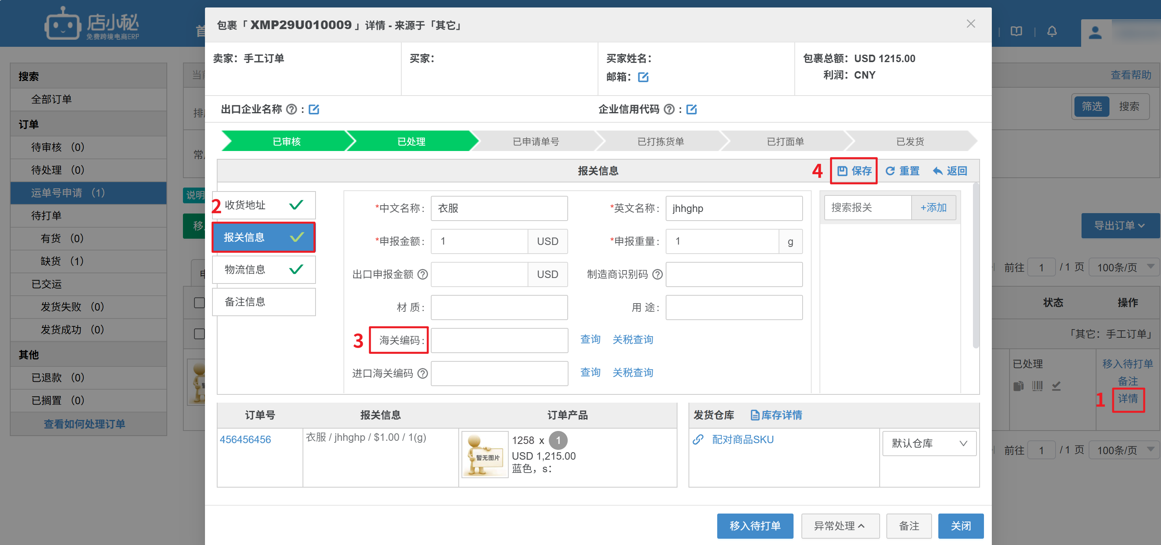
Task: Click edit icon beside 企业信用代码
Action: (691, 109)
